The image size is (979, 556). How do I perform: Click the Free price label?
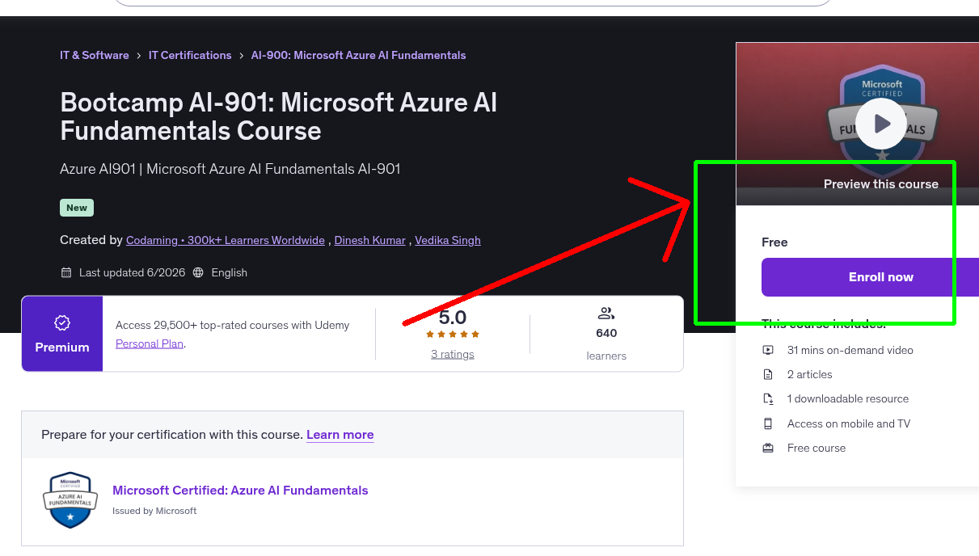pos(774,242)
